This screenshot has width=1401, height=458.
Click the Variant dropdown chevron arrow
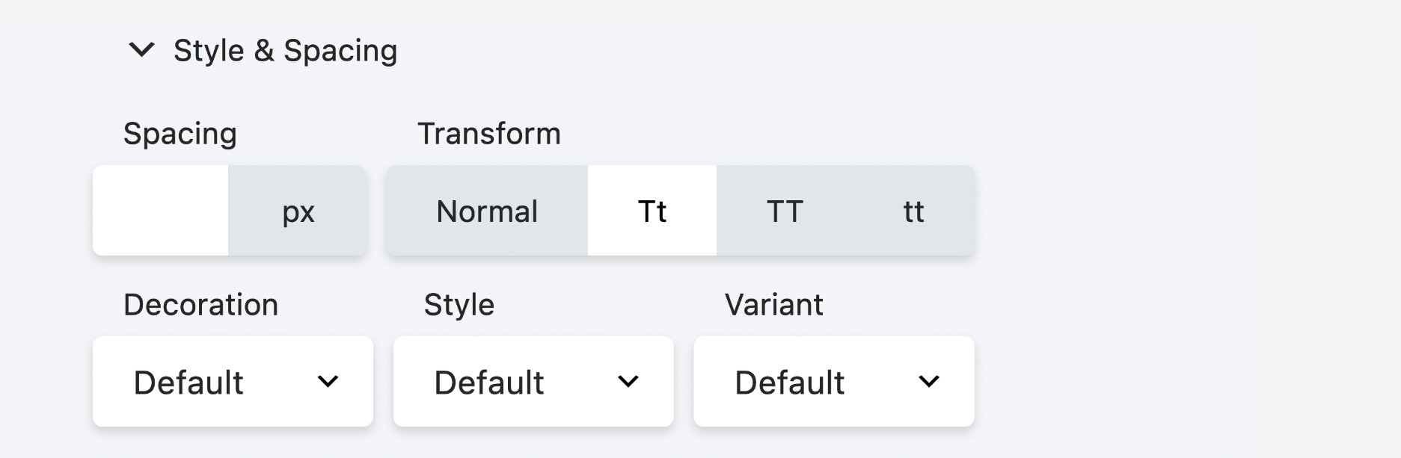point(930,383)
